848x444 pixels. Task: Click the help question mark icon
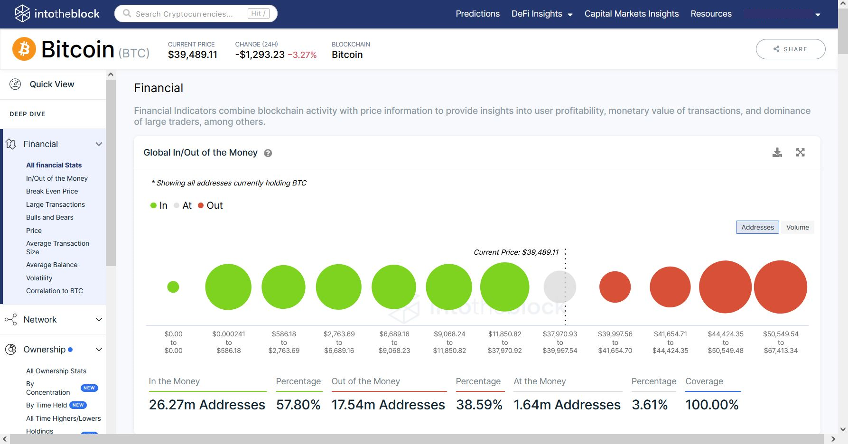(268, 153)
